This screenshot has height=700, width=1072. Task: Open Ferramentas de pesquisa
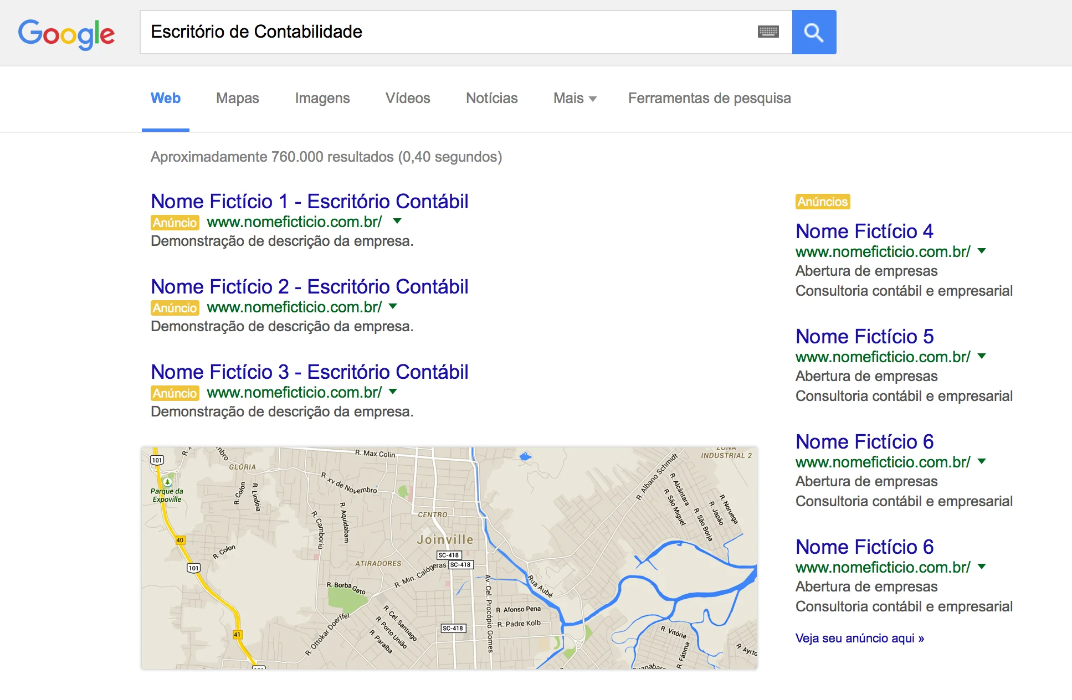(709, 99)
